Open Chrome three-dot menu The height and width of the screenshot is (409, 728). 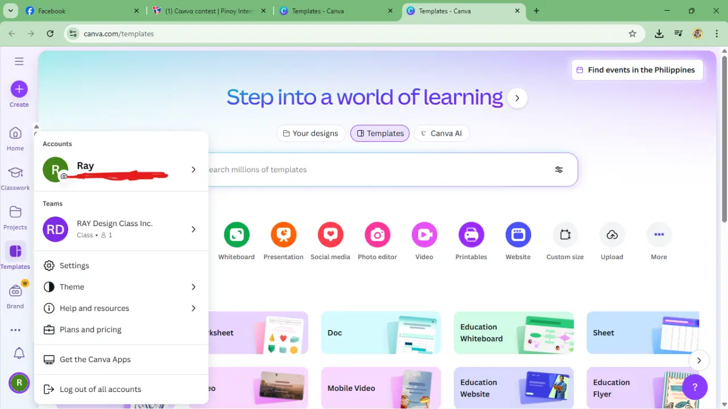point(717,34)
